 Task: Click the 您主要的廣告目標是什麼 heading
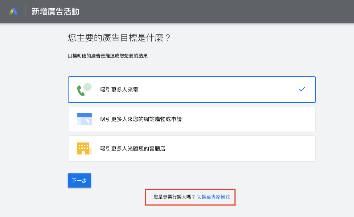point(119,38)
